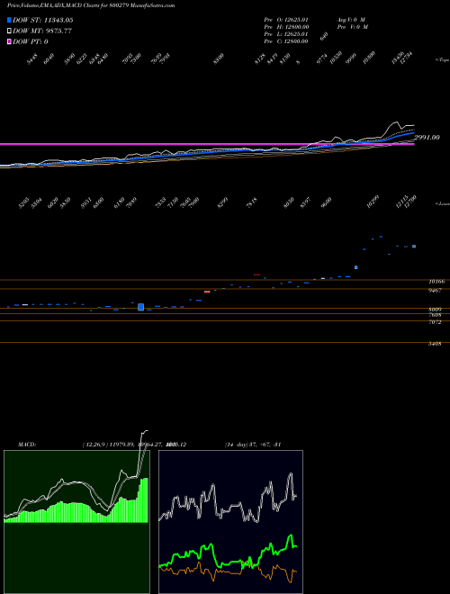The height and width of the screenshot is (594, 450).
Task: Click the 12700 lows label
Action: [x=410, y=203]
